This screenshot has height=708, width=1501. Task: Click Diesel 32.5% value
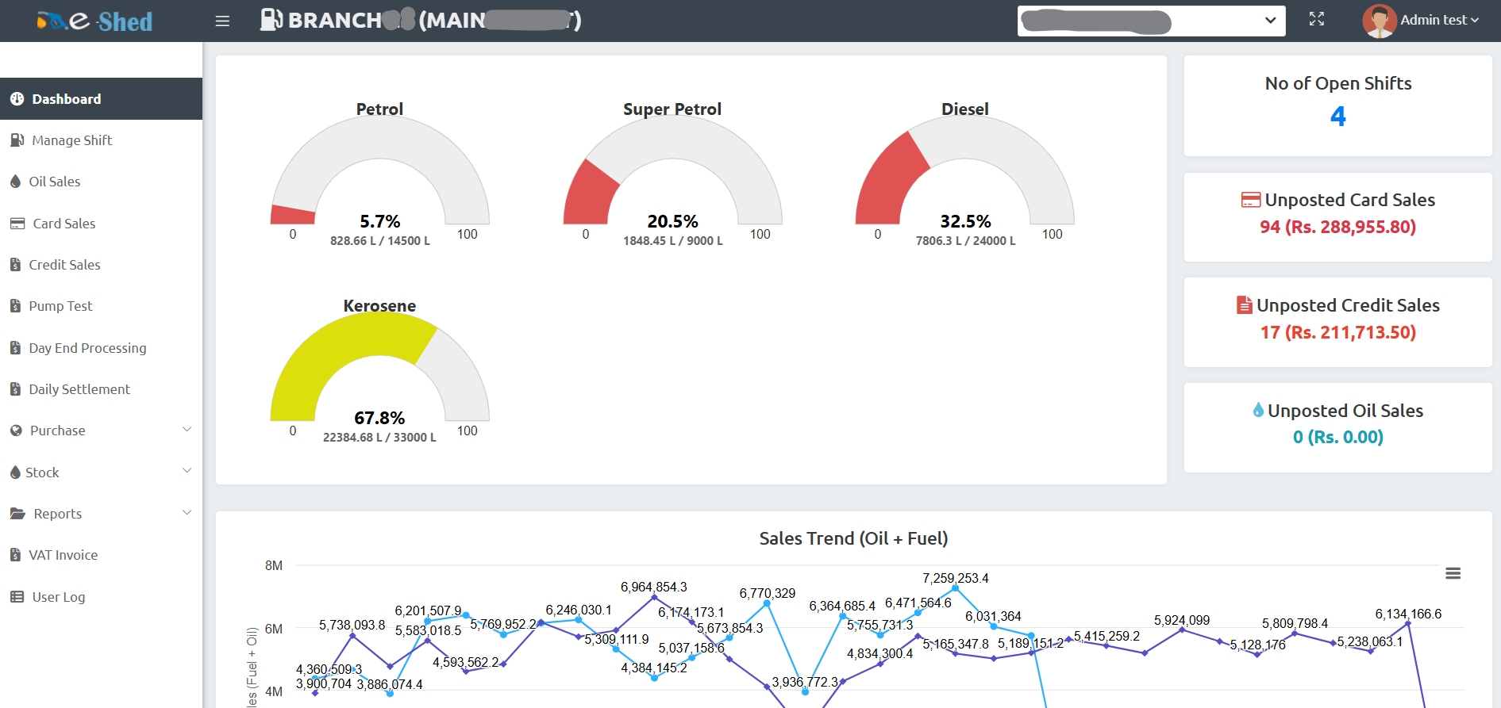click(965, 221)
